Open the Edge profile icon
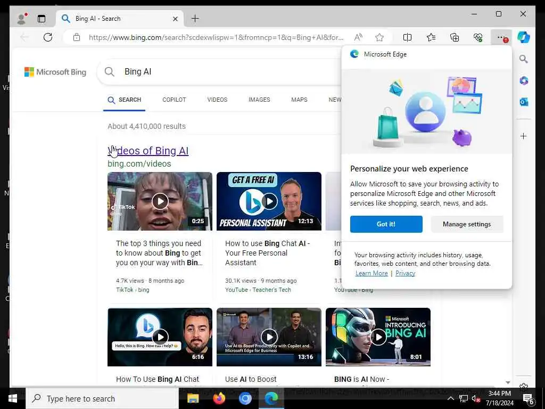The width and height of the screenshot is (545, 409). coord(22,19)
